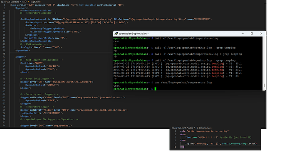
Task: Click the 'then' keyword in logging.rules
Action: click(x=183, y=141)
